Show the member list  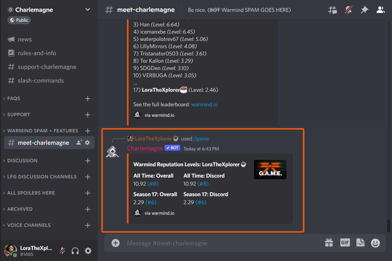pyautogui.click(x=380, y=10)
